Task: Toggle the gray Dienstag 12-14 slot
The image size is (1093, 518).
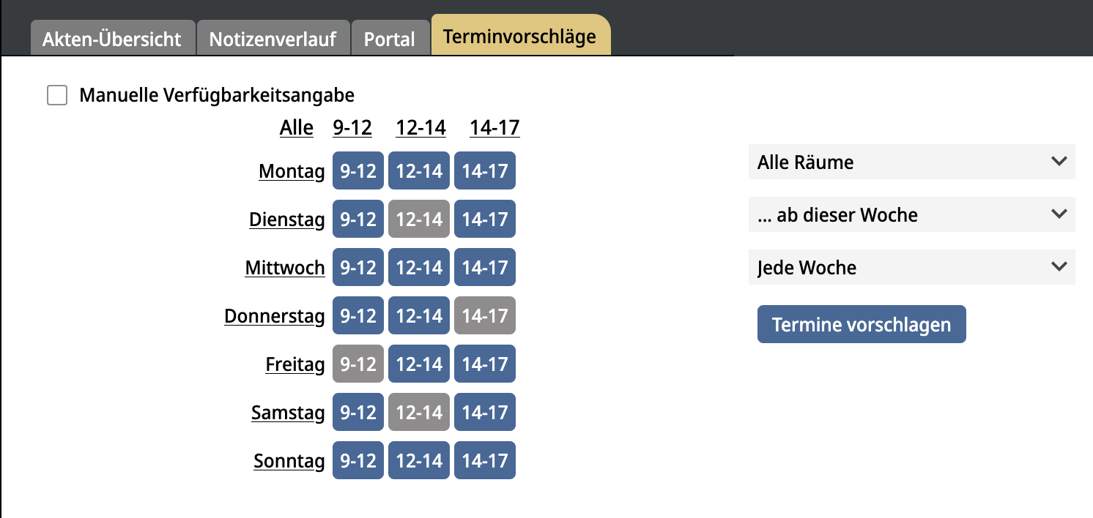Action: pyautogui.click(x=419, y=219)
